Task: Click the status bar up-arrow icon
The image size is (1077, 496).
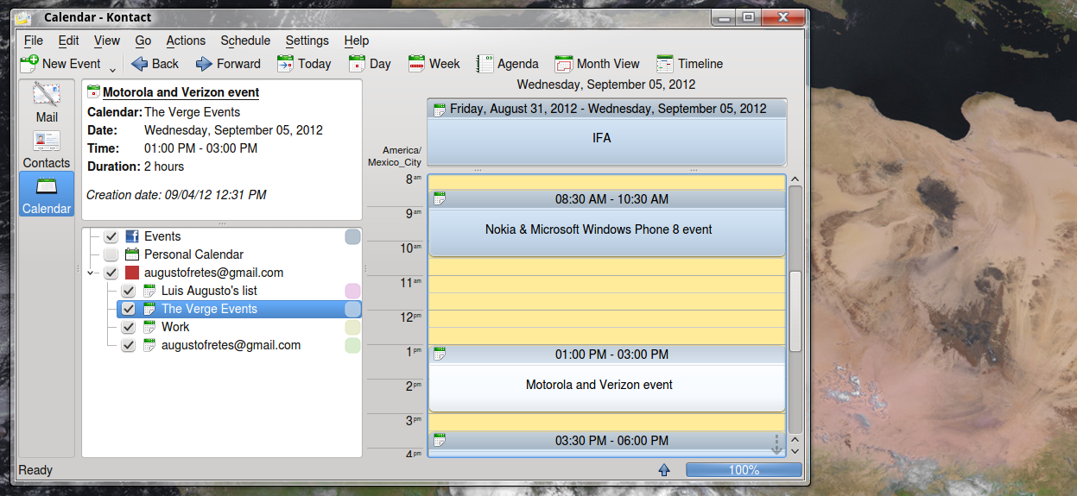Action: 663,470
